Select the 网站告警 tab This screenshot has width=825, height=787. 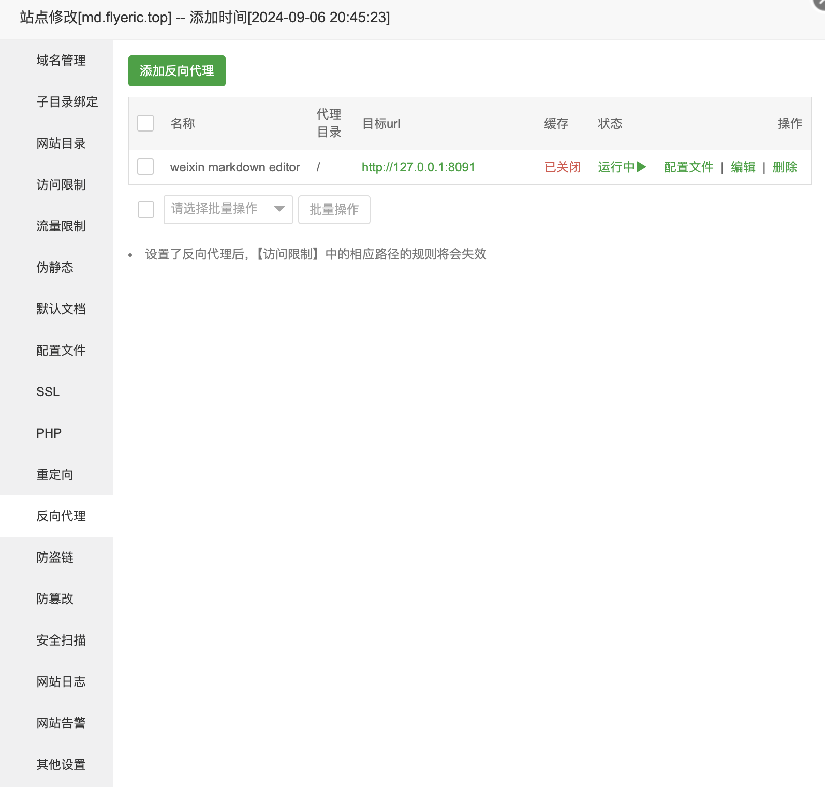point(56,723)
